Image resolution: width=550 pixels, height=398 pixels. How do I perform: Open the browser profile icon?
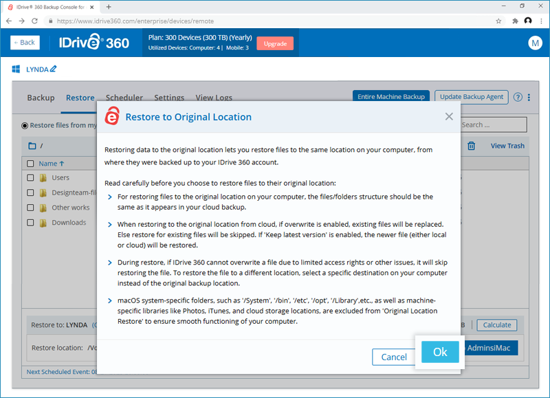pos(528,21)
